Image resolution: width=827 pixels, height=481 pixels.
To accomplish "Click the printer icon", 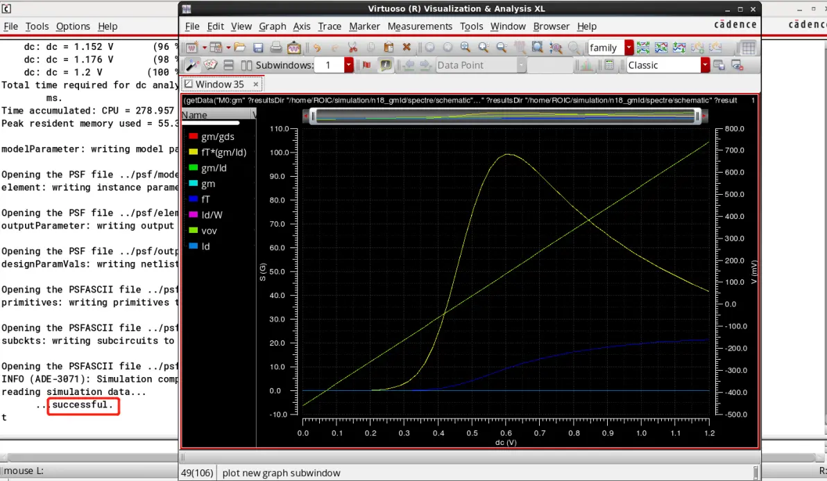I will click(276, 47).
